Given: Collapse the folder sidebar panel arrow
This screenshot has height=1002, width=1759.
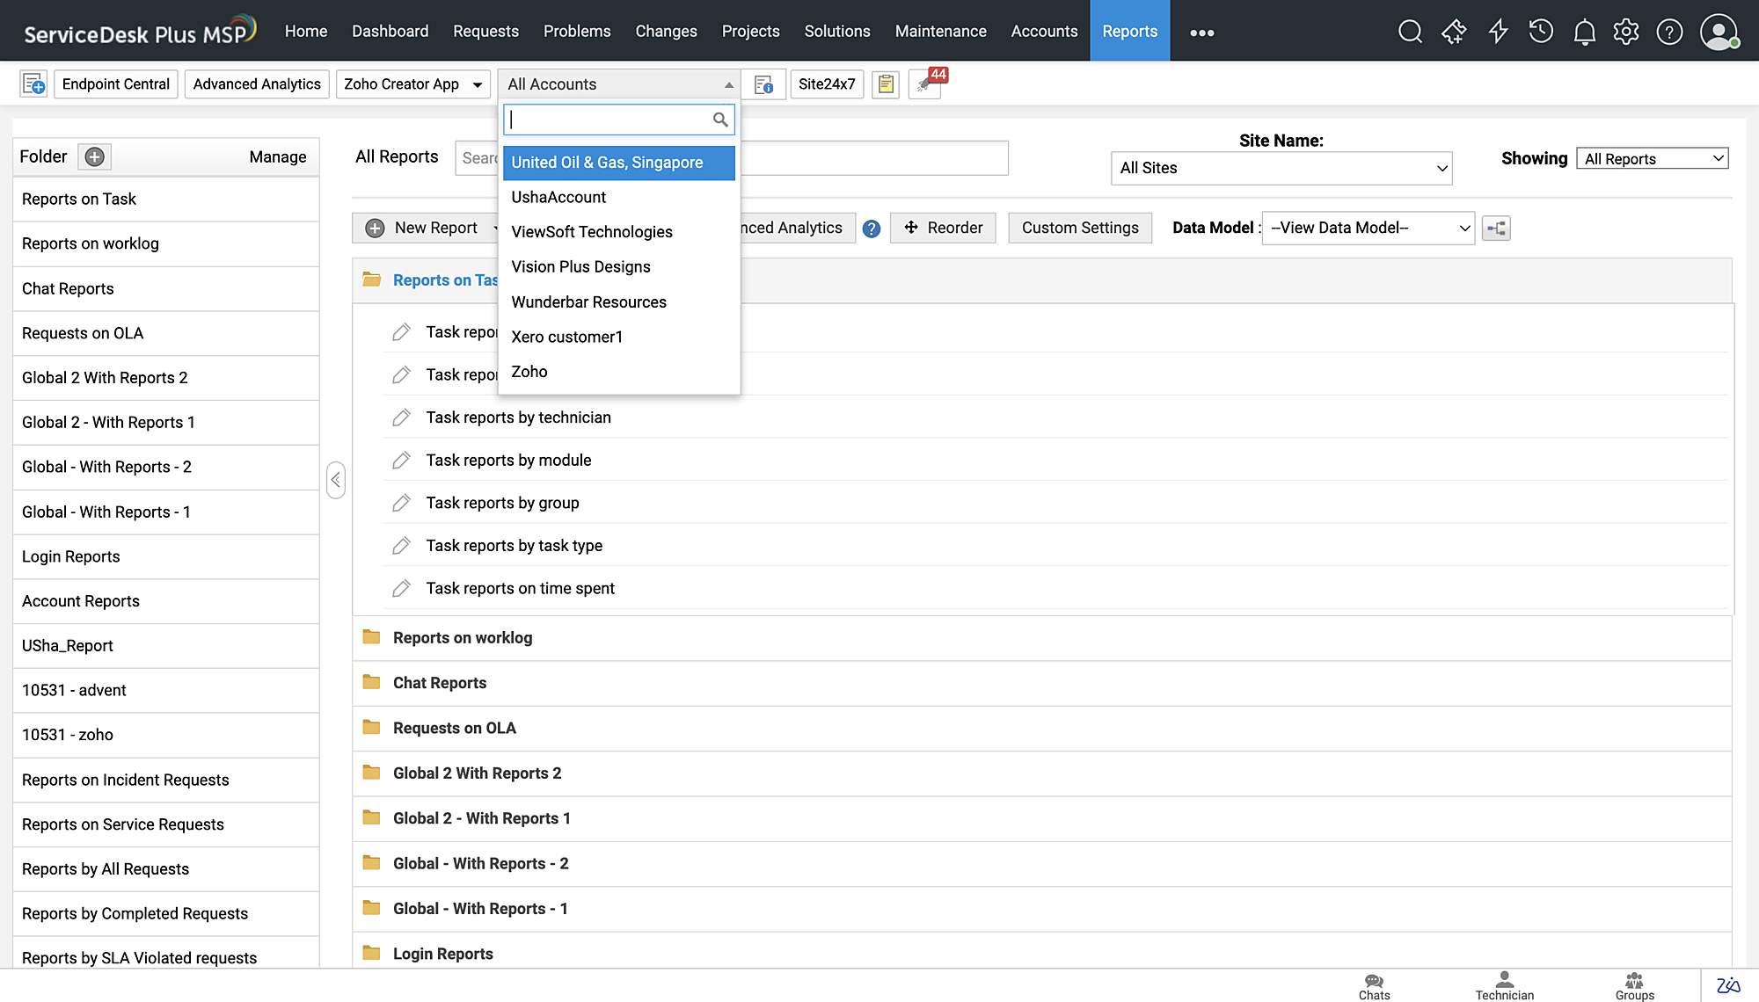Looking at the screenshot, I should [335, 480].
